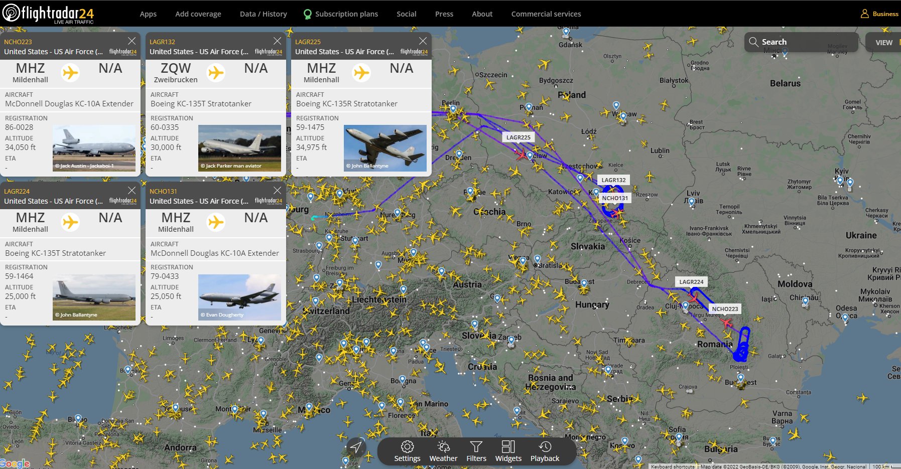This screenshot has height=469, width=901.
Task: Close the NCHO131 flight card
Action: [277, 191]
